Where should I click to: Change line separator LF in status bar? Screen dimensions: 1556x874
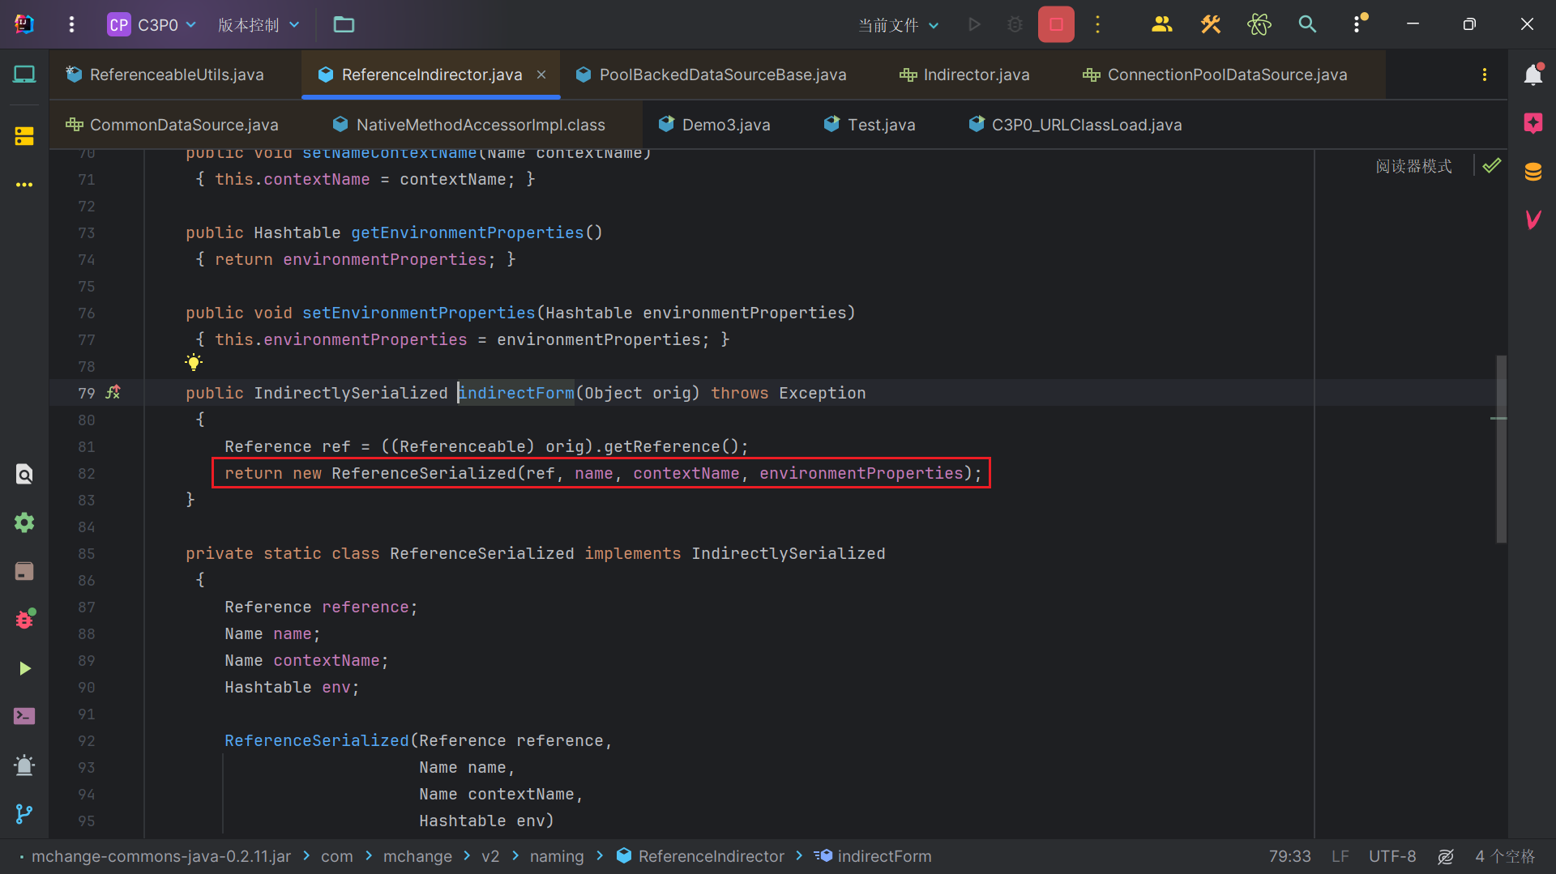1340,856
